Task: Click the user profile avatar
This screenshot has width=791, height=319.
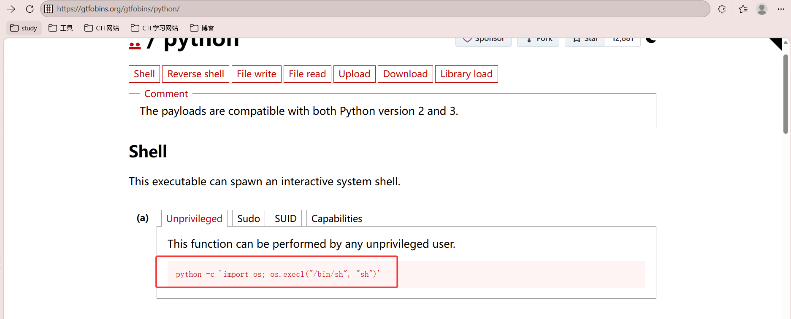Action: coord(762,9)
